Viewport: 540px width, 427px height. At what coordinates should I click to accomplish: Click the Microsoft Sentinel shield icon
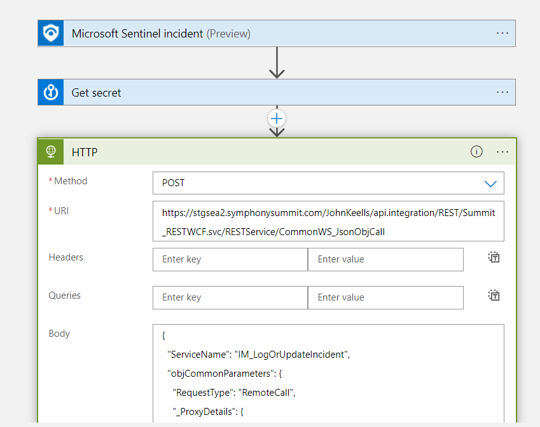51,33
